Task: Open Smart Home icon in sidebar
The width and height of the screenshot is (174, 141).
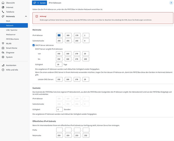Action: click(3, 48)
